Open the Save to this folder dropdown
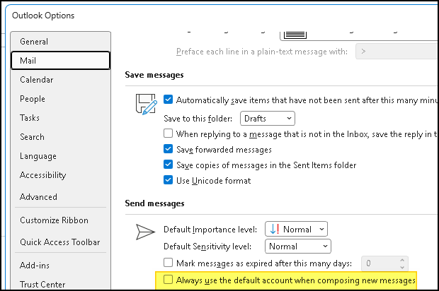 click(x=268, y=119)
